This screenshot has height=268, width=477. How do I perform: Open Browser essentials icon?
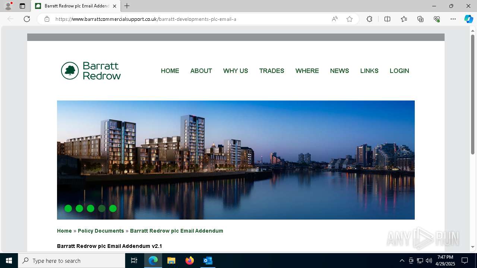tap(437, 19)
